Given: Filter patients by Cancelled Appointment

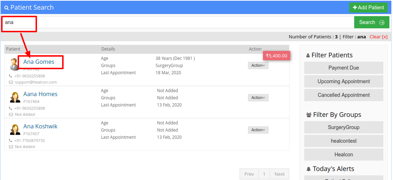Looking at the screenshot, I should click(344, 95).
